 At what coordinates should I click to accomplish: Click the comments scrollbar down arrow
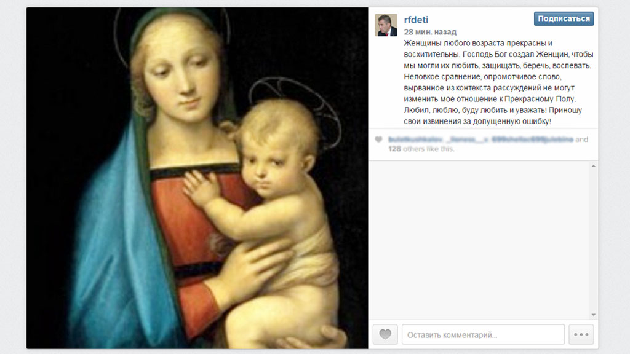594,315
